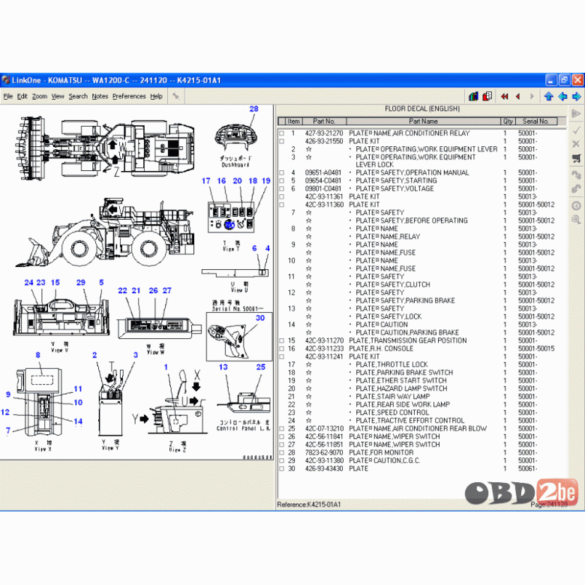Viewport: 585px width, 585px height.
Task: Click the Part Name column header
Action: pyautogui.click(x=423, y=121)
